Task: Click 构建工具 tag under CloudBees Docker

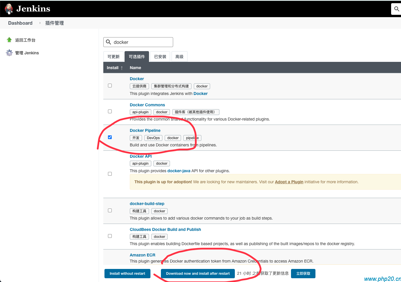Action: [x=139, y=237]
